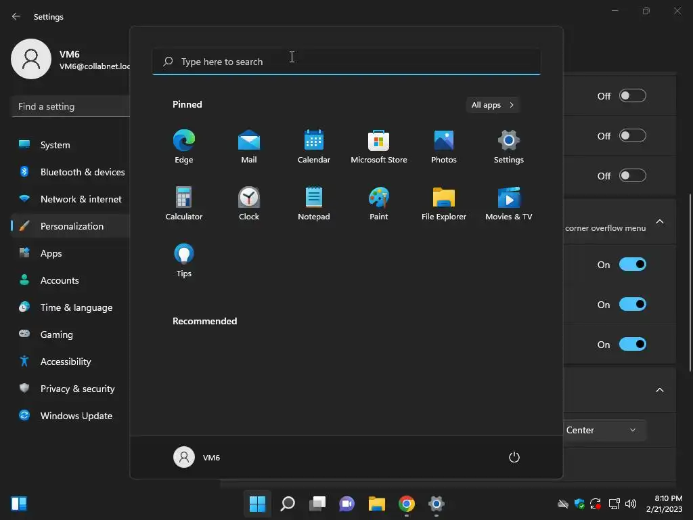
Task: Enable the third Off toggle switch
Action: [x=633, y=175]
